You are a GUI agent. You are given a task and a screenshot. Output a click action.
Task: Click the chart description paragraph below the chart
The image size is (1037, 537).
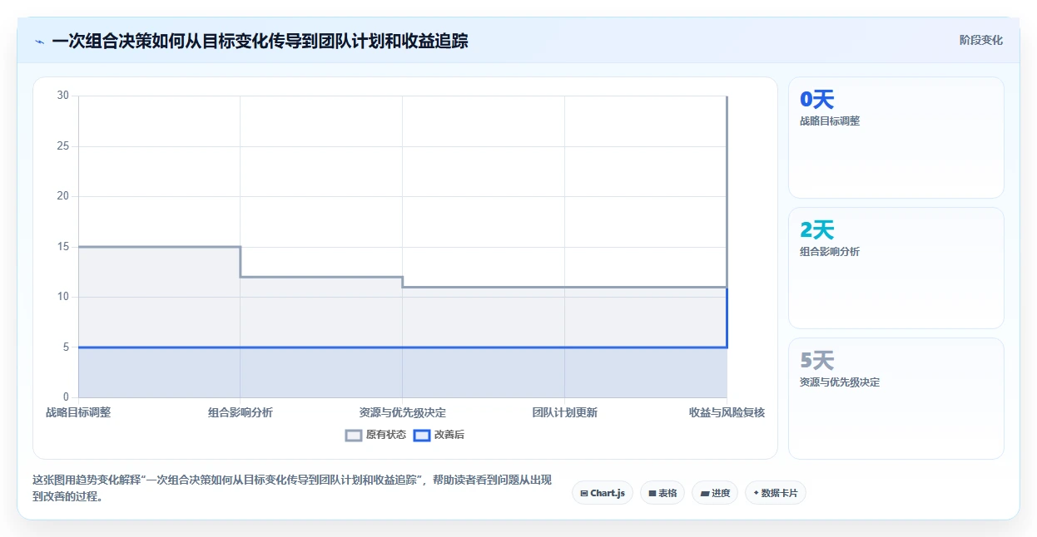tap(291, 489)
